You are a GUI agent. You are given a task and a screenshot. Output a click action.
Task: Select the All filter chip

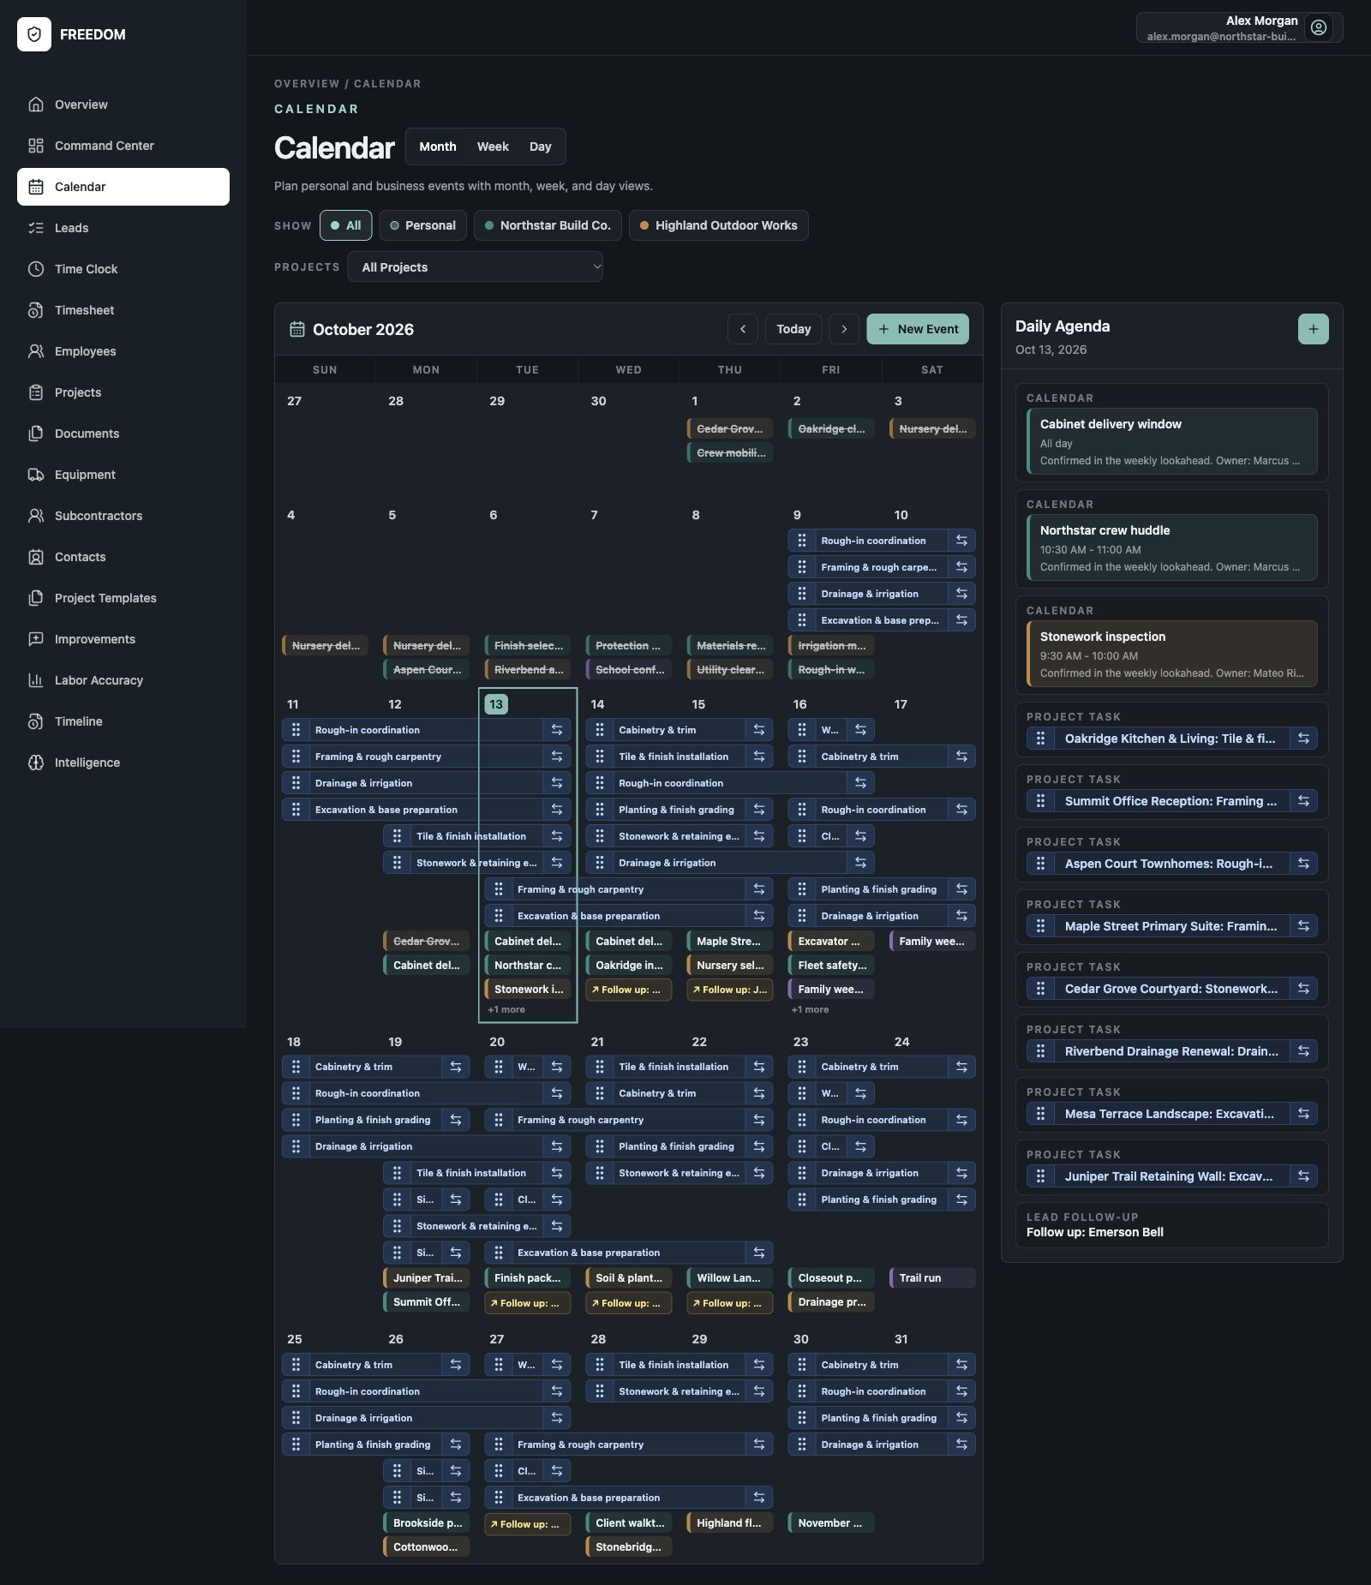pyautogui.click(x=346, y=225)
